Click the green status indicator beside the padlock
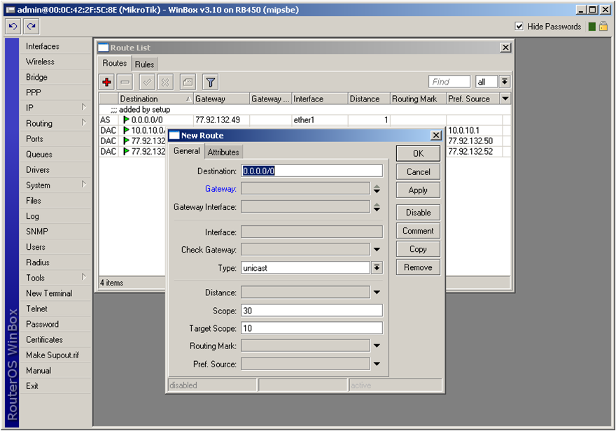Screen dimensions: 616x431 tap(592, 27)
